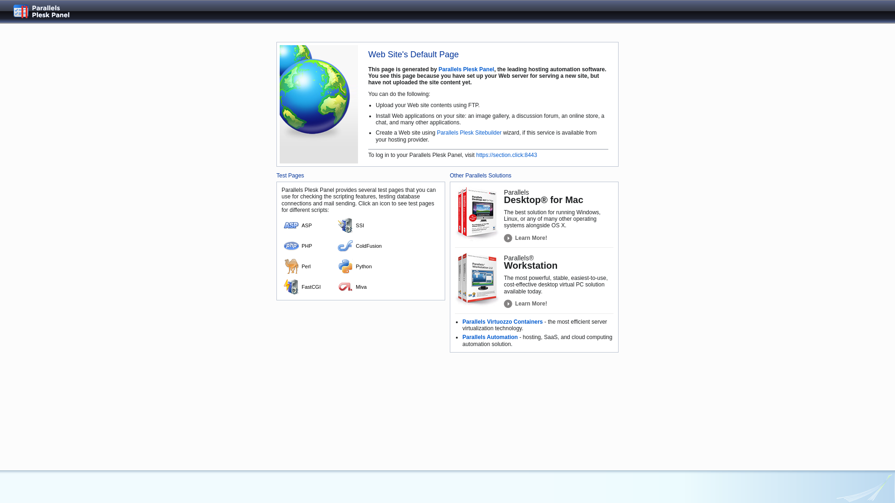Click the ASP label
The height and width of the screenshot is (503, 895).
[x=307, y=225]
